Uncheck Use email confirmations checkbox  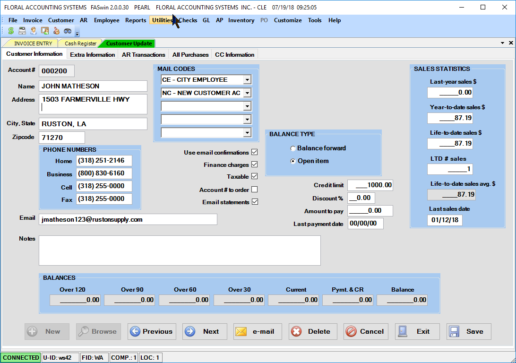pyautogui.click(x=254, y=152)
